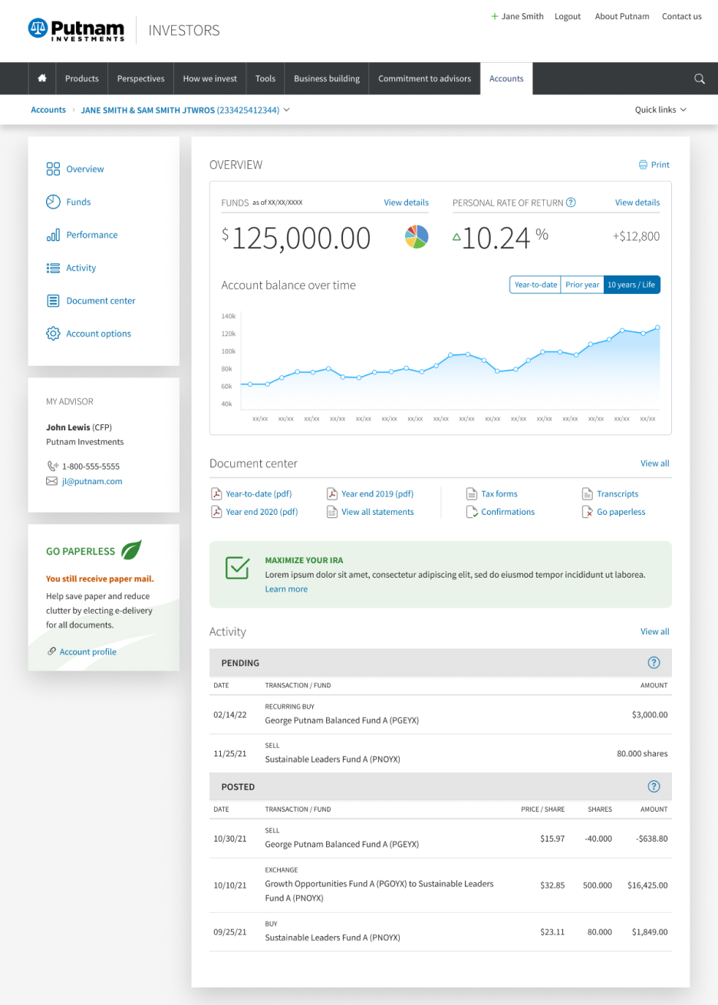
Task: Open the Accounts navigation tab
Action: click(x=506, y=78)
